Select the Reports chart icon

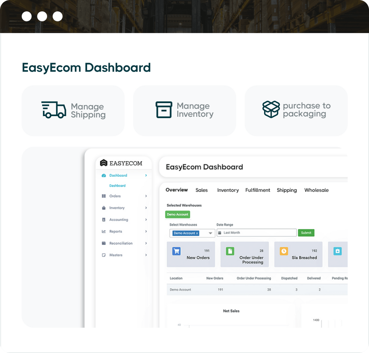[x=105, y=231]
